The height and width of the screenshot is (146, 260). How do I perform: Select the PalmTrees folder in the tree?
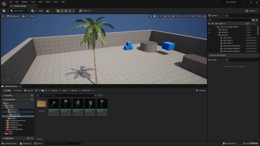coord(16,116)
